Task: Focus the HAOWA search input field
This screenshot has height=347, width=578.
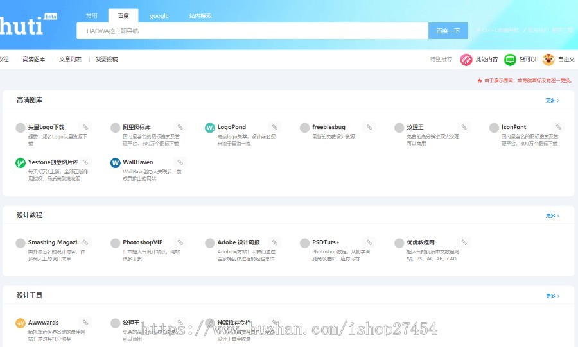Action: 252,31
